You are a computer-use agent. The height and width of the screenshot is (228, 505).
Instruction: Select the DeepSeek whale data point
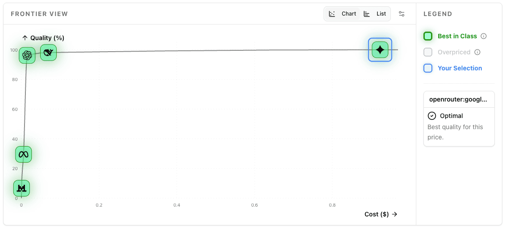(x=48, y=53)
